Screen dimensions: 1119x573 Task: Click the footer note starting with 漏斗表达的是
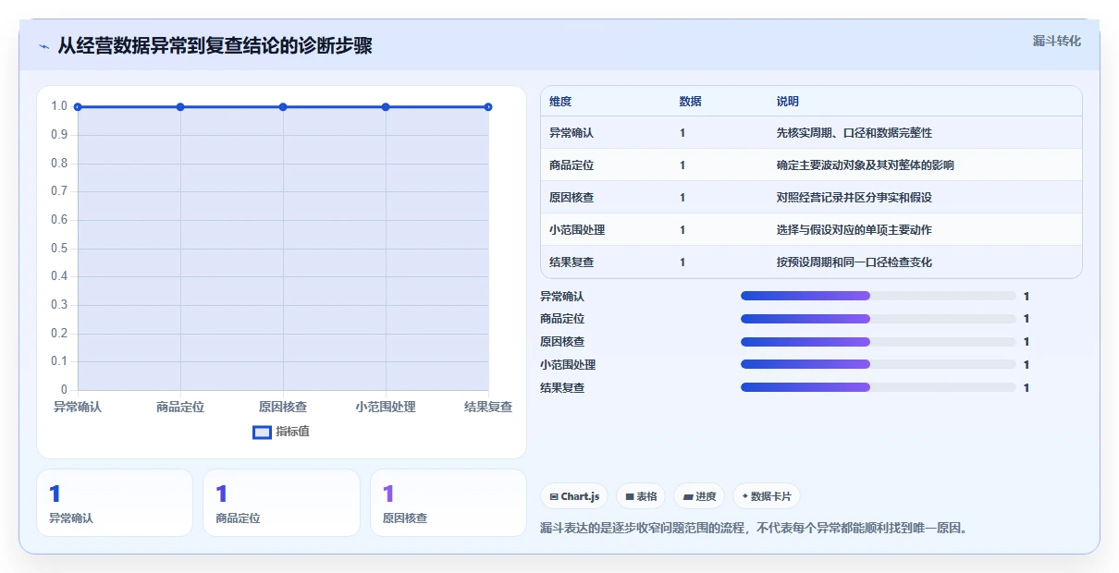click(x=754, y=529)
